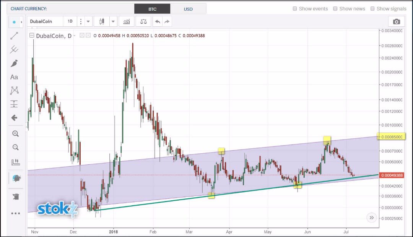Open the interval dropdown arrow
The image size is (413, 237).
(x=88, y=21)
